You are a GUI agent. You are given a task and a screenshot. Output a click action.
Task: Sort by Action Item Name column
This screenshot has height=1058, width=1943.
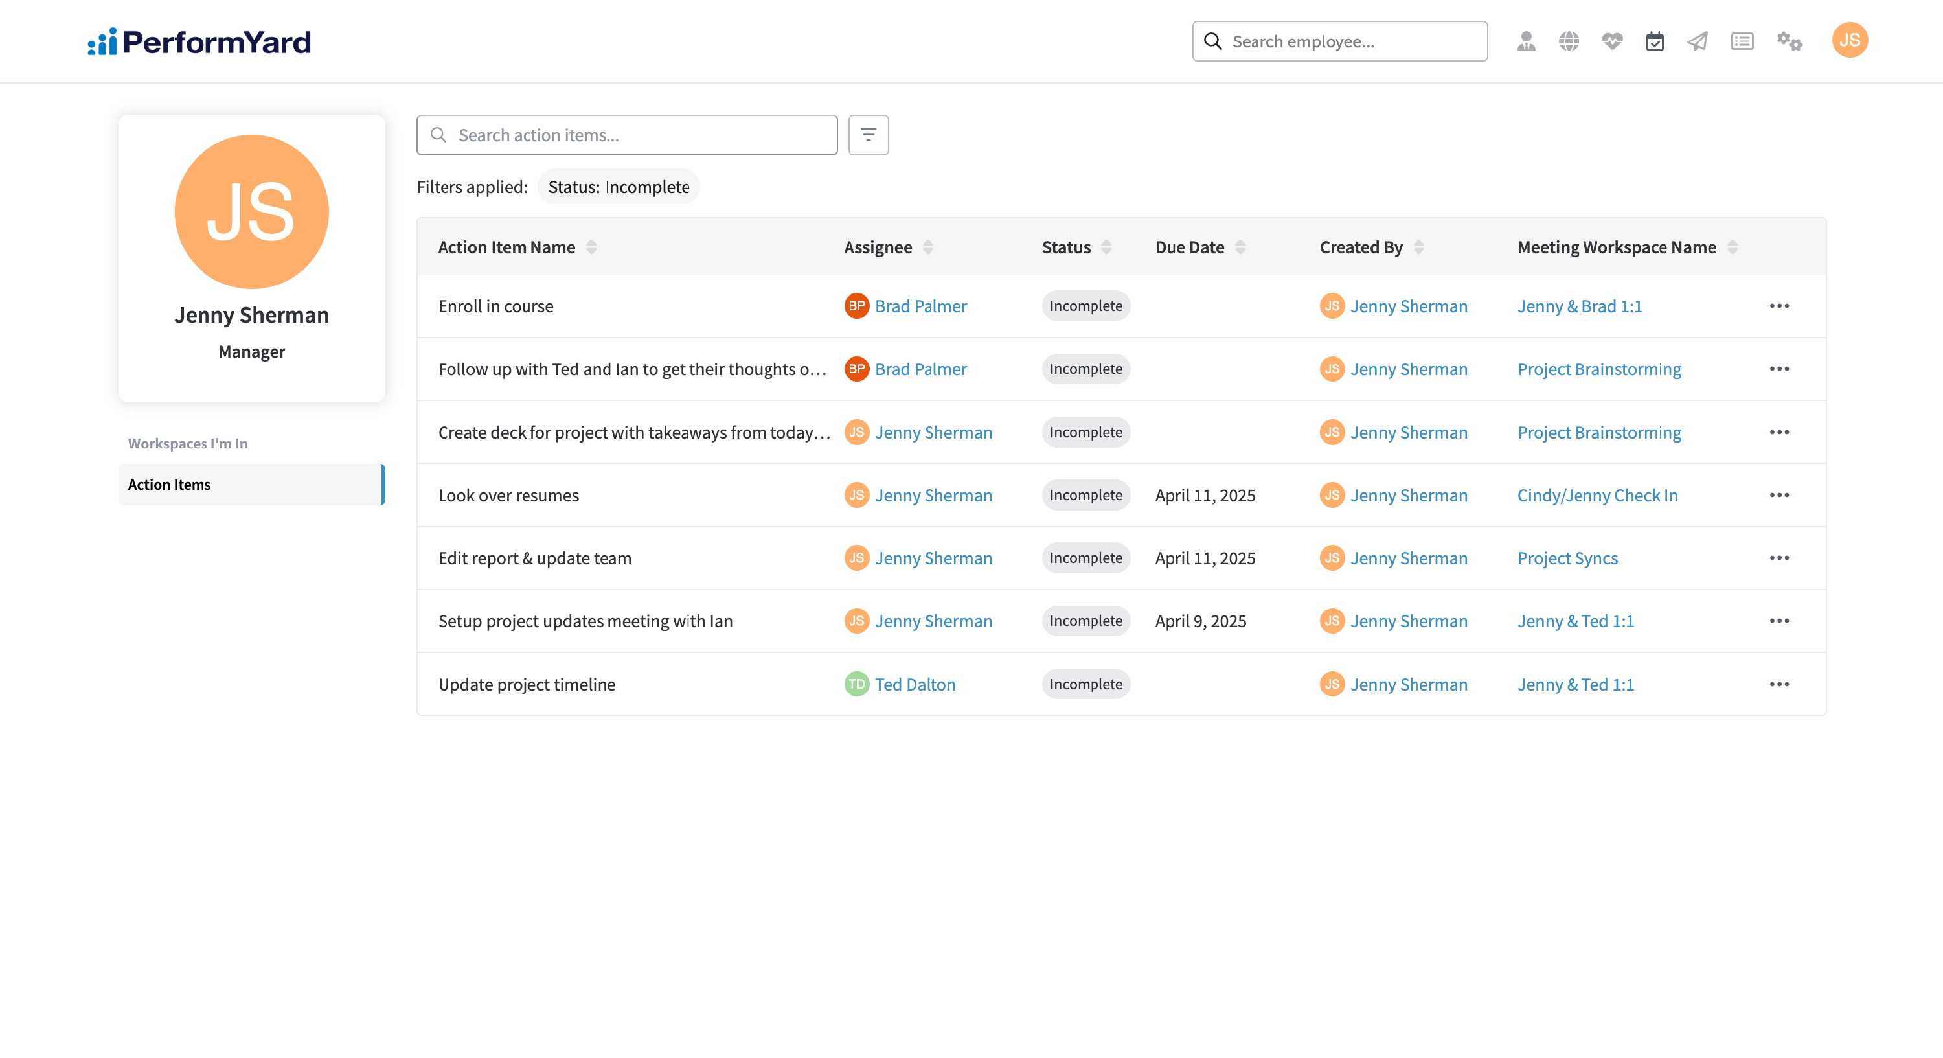(x=591, y=247)
